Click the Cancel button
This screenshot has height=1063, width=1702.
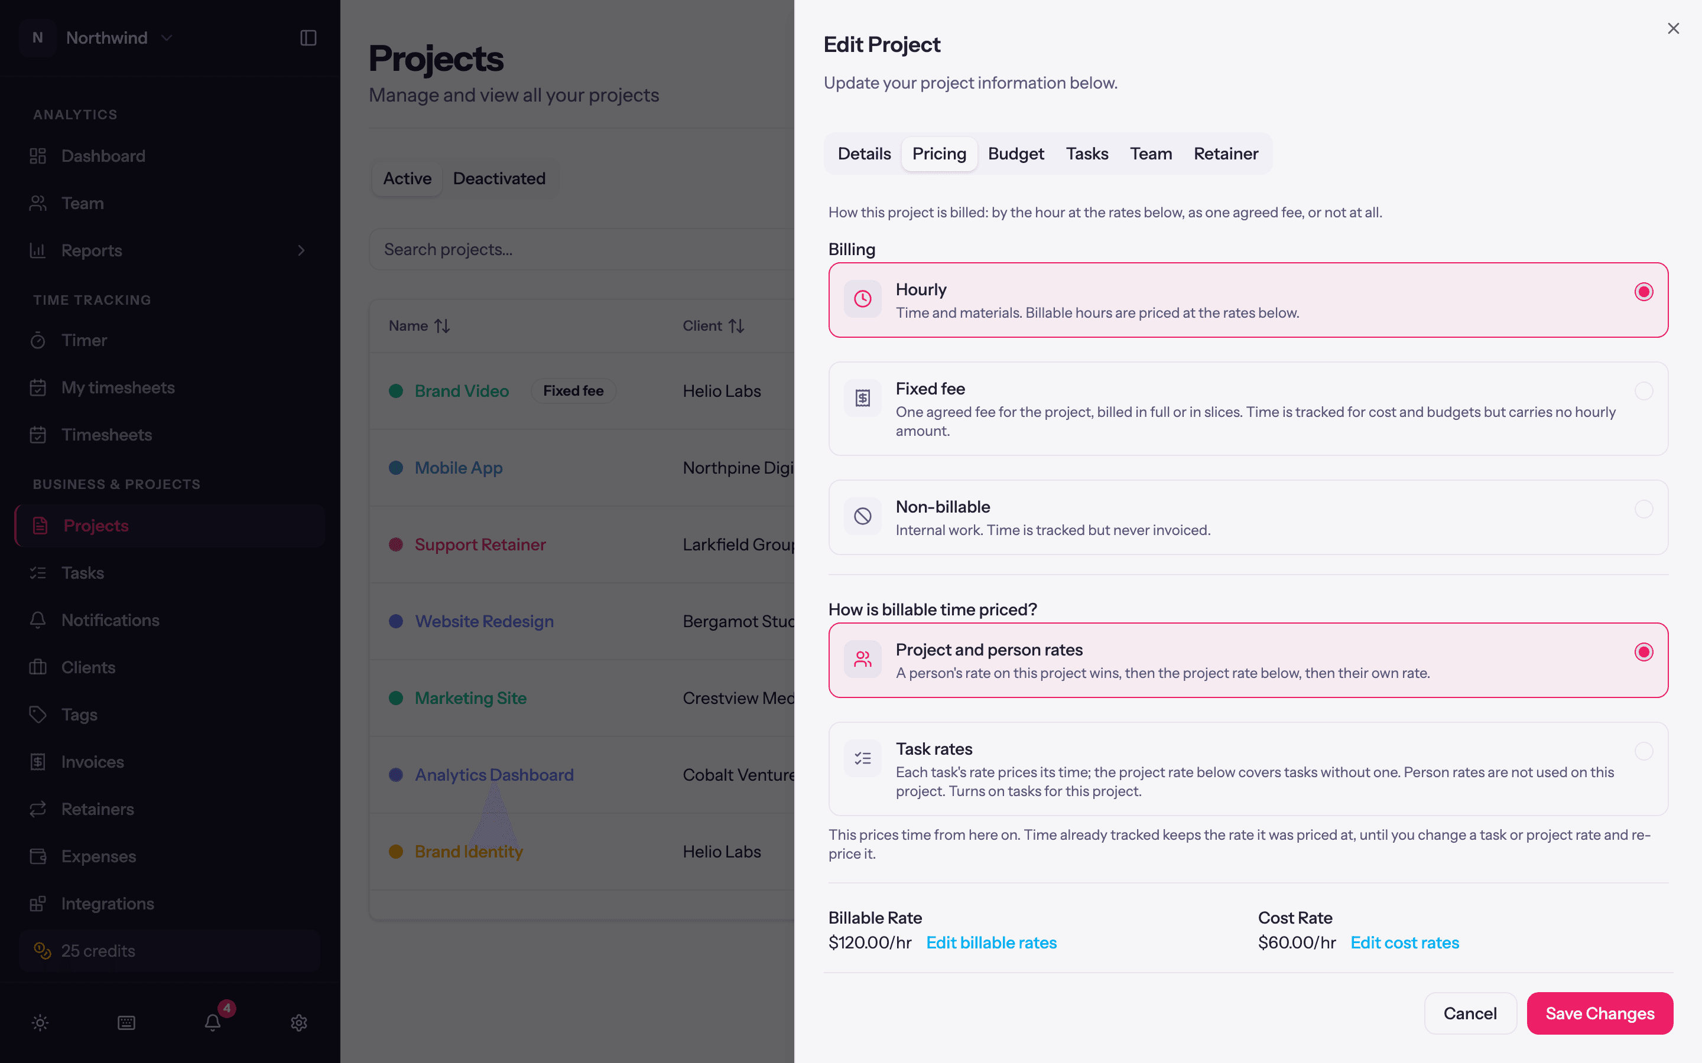tap(1470, 1013)
